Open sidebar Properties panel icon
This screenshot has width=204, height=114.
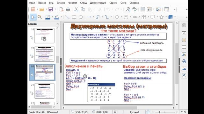click(184, 33)
